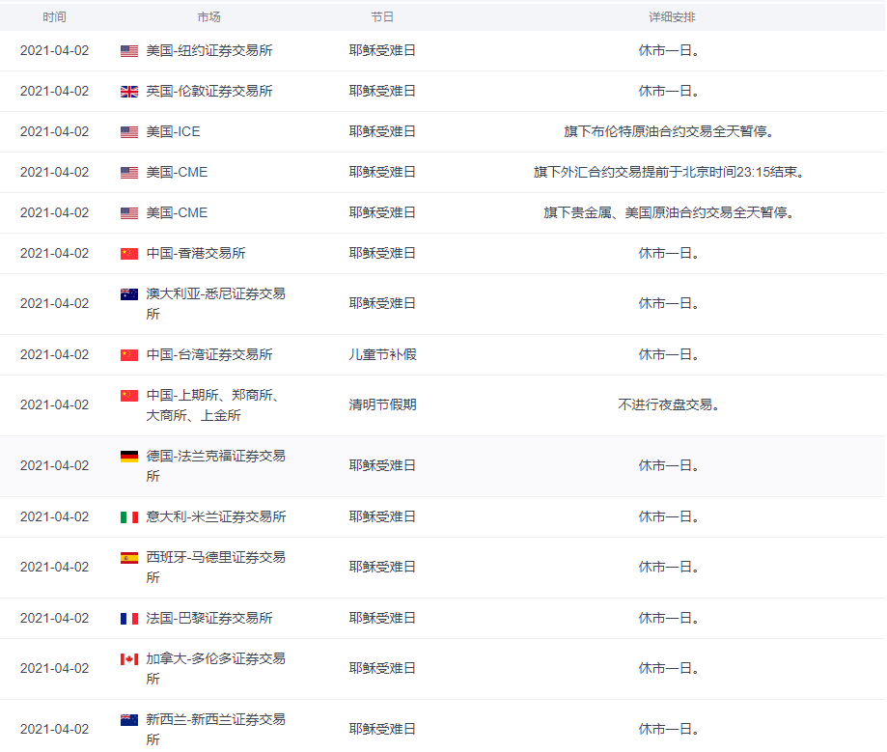Click the France flag beside 法国-巴黎证券交易所

129,619
